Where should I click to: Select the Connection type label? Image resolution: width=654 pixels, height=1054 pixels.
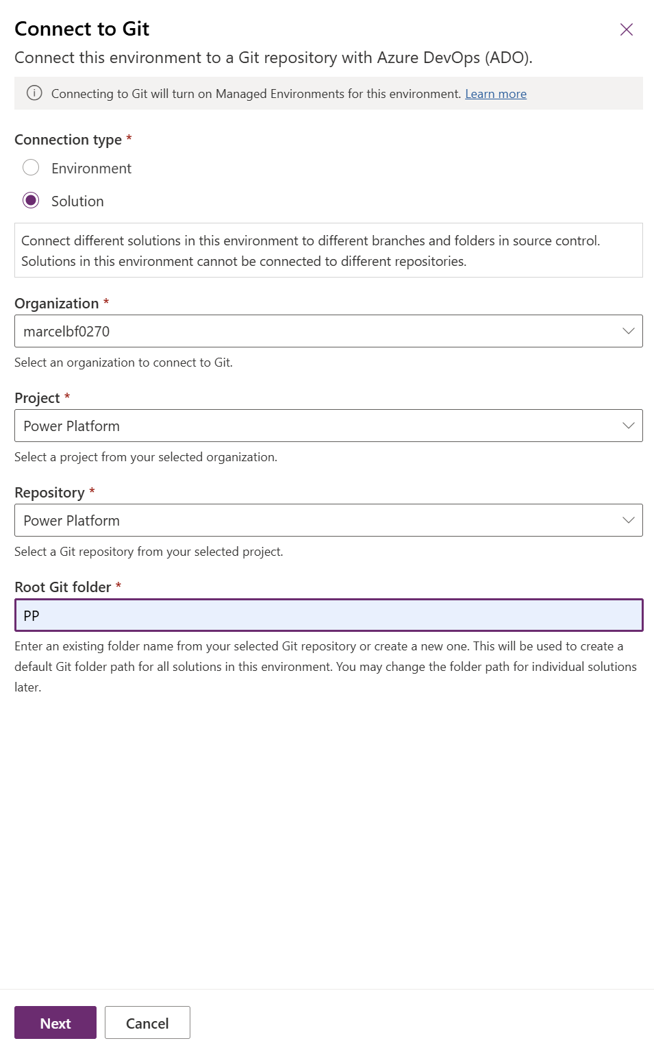coord(67,139)
